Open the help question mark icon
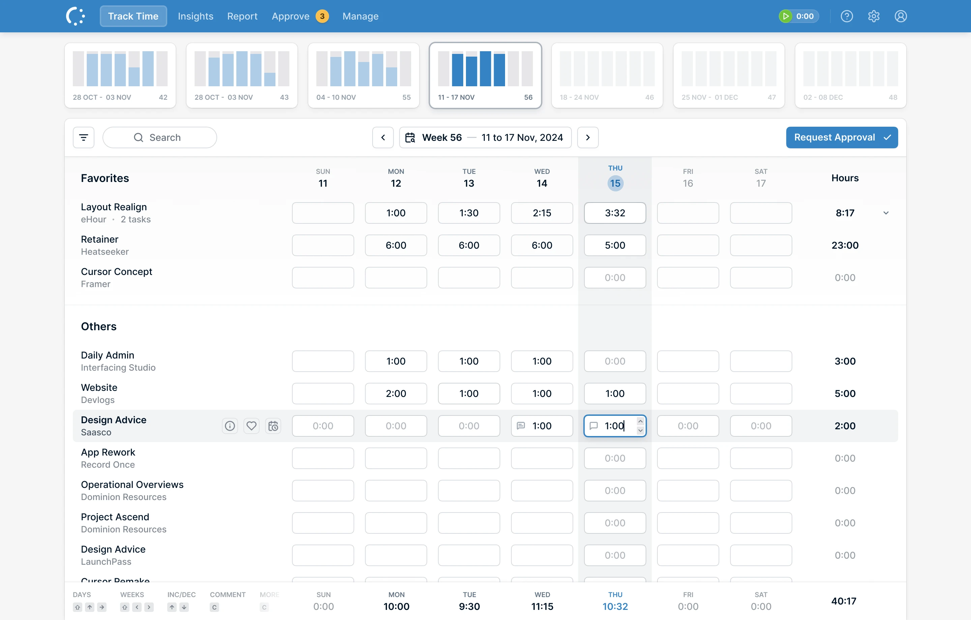Screen dimensions: 971x620 tap(846, 16)
